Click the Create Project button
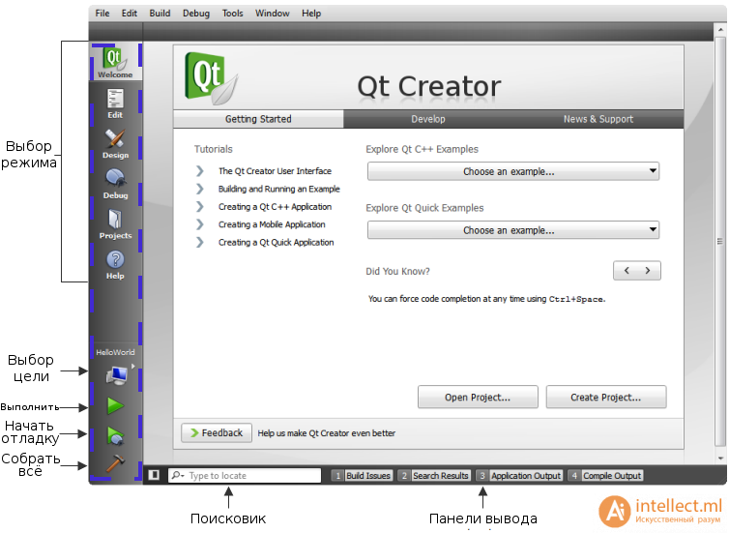Screen dimensions: 729x533 pos(606,398)
